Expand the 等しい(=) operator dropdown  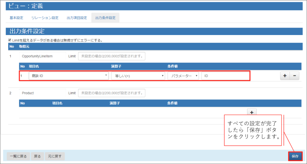tap(138, 76)
